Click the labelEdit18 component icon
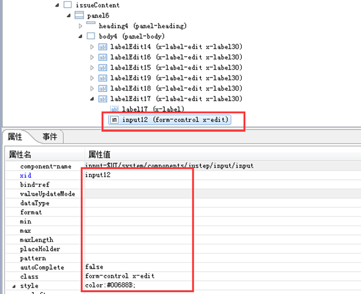The height and width of the screenshot is (294, 361). point(103,89)
